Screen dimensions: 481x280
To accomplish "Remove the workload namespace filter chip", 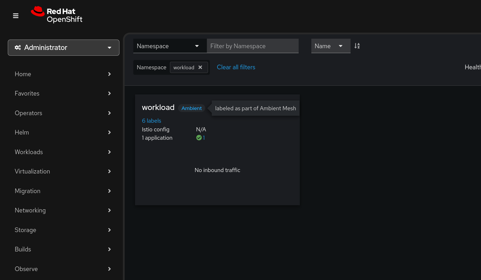I will pyautogui.click(x=200, y=67).
